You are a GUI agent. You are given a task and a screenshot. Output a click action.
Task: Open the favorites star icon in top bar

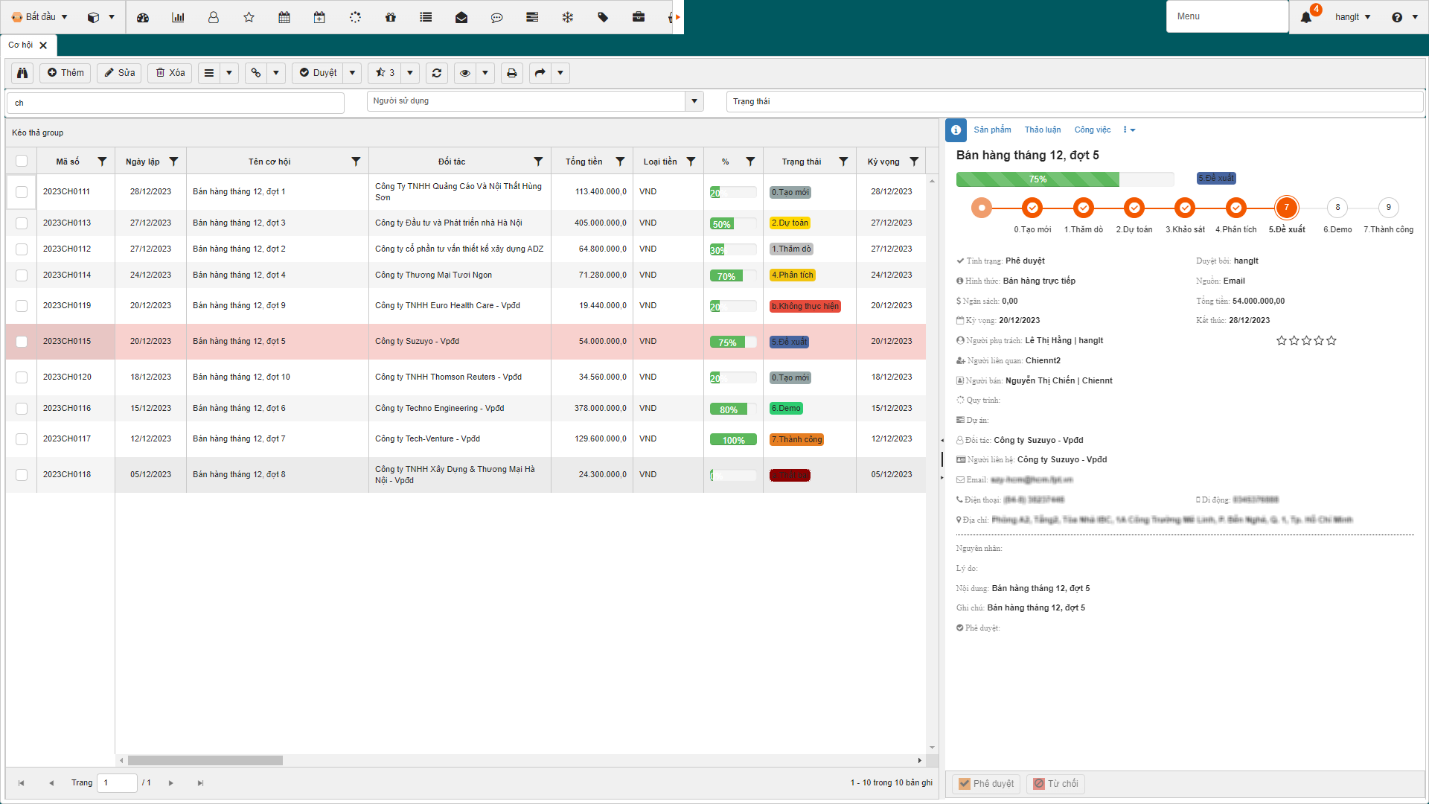(x=249, y=17)
